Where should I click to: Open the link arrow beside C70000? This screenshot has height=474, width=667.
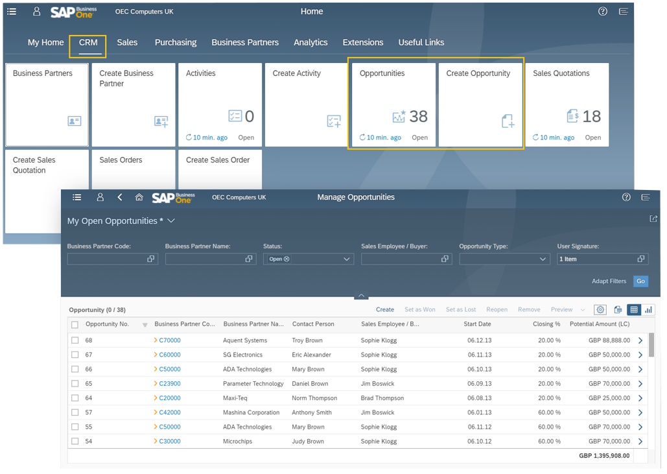click(x=156, y=340)
